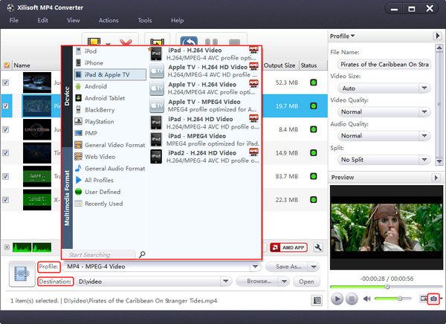
Task: Choose iPad - MPEG4 Video profile
Action: click(x=204, y=140)
